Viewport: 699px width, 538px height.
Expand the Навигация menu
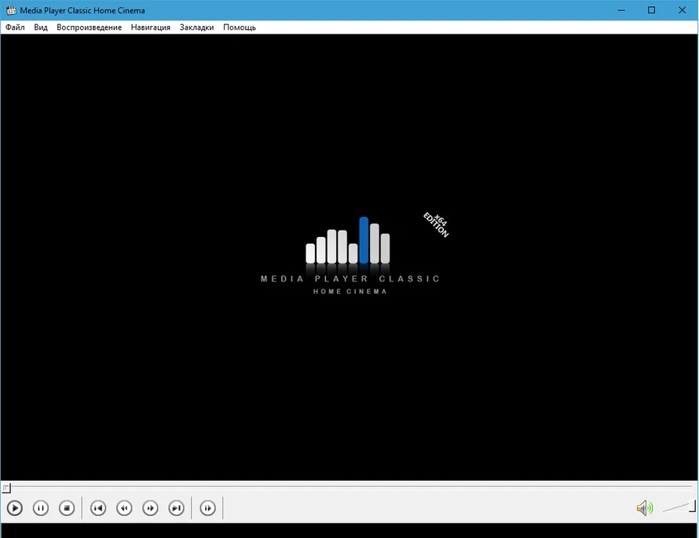tap(151, 27)
